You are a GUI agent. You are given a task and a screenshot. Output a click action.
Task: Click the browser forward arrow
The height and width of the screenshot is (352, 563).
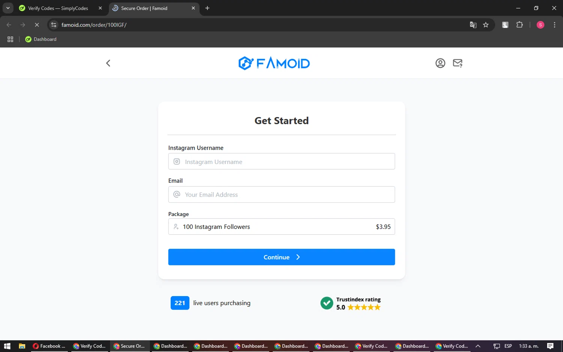23,25
